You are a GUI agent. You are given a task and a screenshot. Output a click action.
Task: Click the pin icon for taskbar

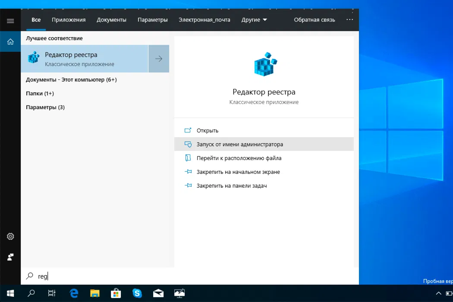pos(188,185)
